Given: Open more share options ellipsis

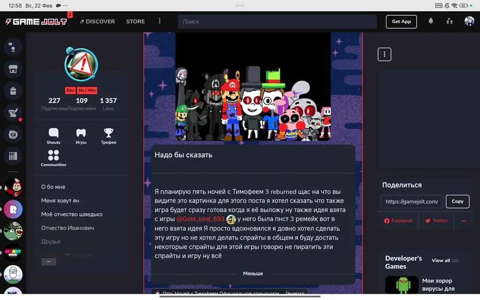Looking at the screenshot, I should [x=463, y=221].
